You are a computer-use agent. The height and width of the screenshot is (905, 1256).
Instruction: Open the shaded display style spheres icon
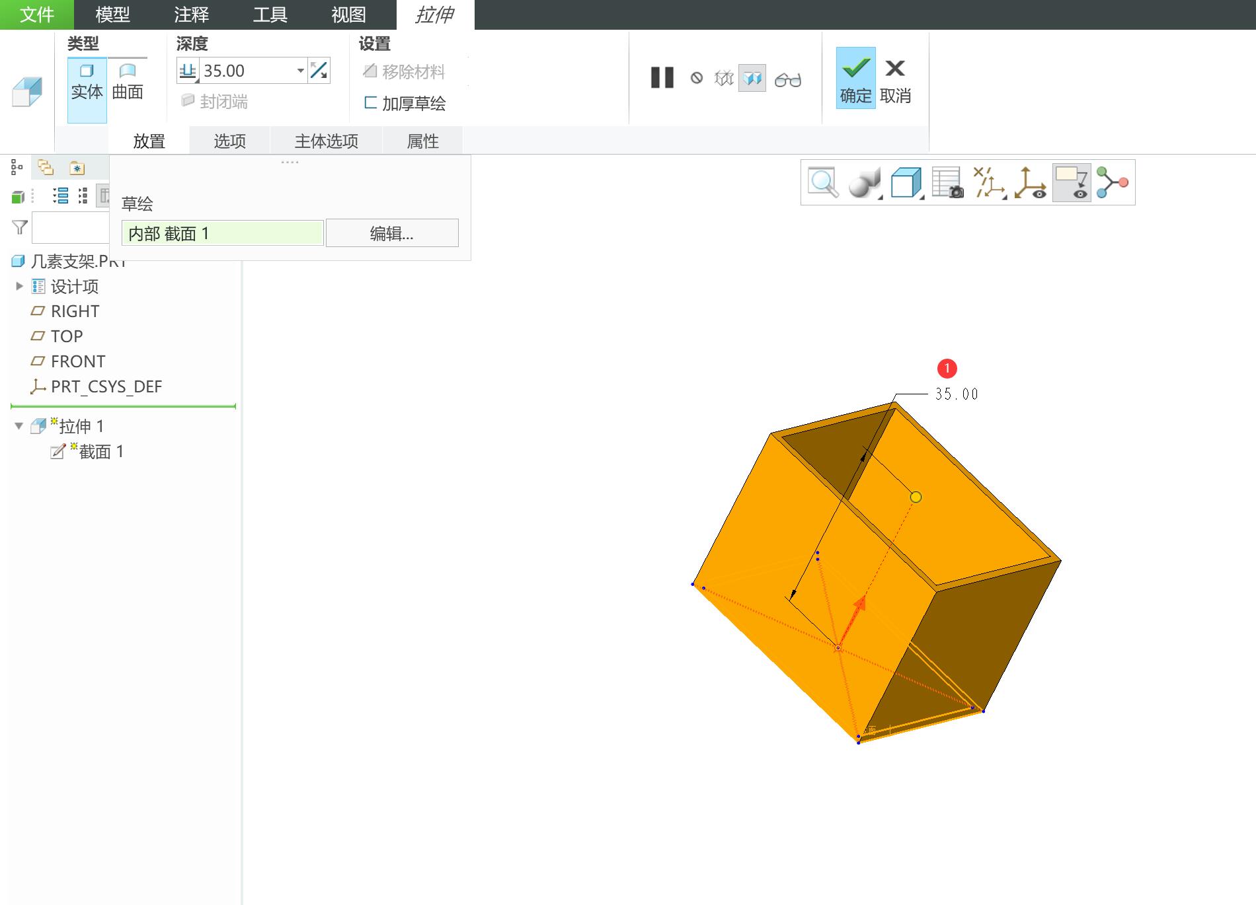pyautogui.click(x=865, y=182)
